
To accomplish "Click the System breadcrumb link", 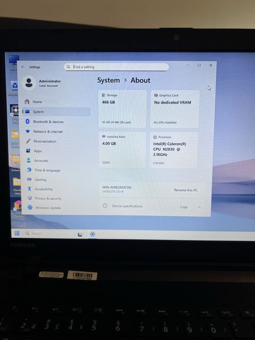I will 108,80.
